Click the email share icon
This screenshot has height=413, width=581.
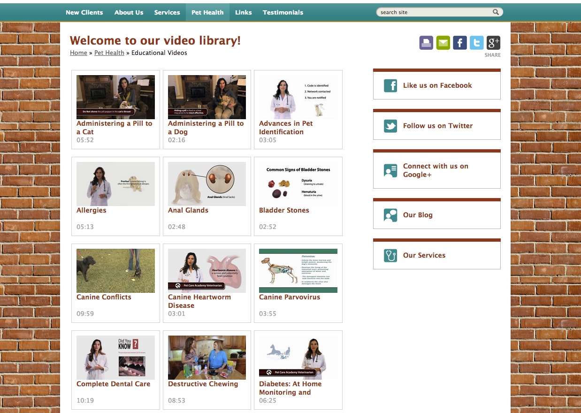443,43
